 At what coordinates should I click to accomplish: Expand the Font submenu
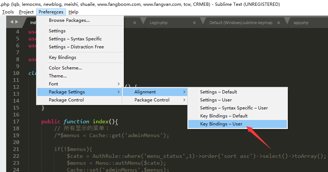pyautogui.click(x=80, y=84)
